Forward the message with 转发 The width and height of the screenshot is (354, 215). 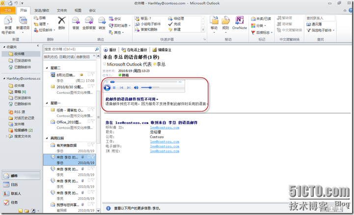102,23
